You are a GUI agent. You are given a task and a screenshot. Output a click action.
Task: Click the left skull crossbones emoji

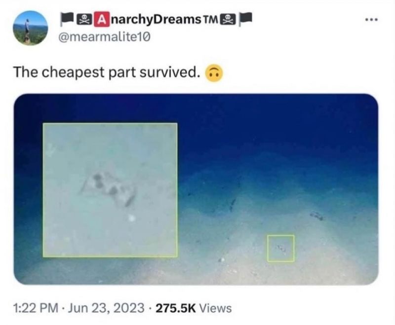click(84, 20)
